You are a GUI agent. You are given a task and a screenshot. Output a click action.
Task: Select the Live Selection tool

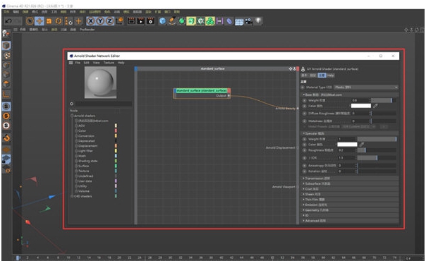pyautogui.click(x=30, y=21)
